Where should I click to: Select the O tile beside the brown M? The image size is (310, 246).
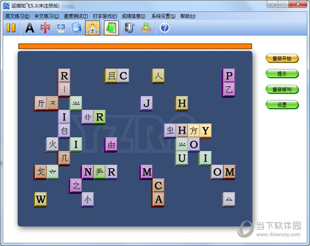pos(217,172)
